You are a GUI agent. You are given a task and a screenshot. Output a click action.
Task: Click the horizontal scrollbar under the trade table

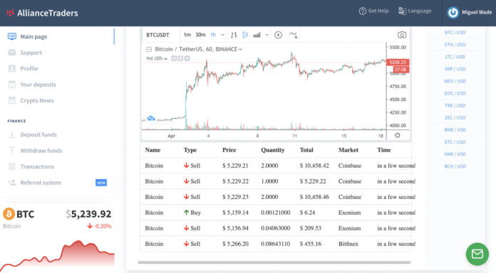click(274, 262)
